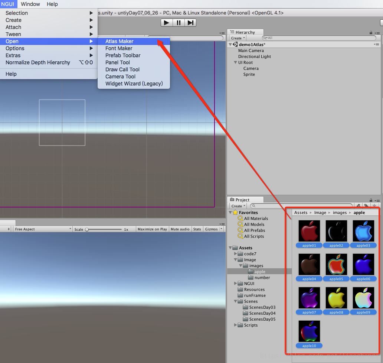Viewport: 383px width, 363px height.
Task: Select the apple03 blue apple thumbnail
Action: point(363,231)
